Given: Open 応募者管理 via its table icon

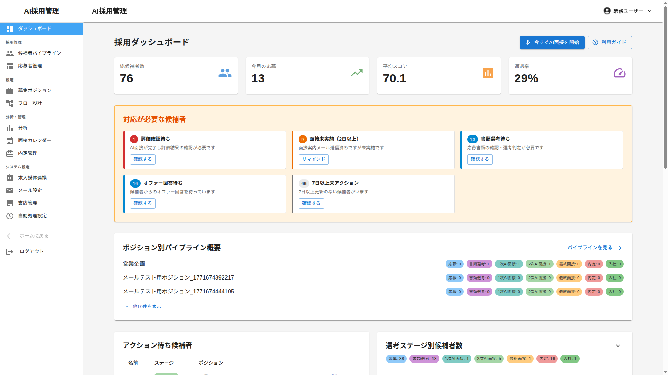Looking at the screenshot, I should tap(10, 66).
